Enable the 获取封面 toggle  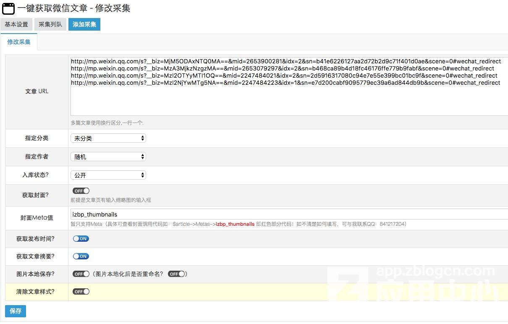click(x=81, y=191)
